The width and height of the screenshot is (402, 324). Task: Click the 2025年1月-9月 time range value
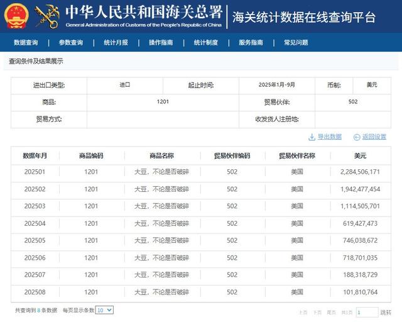(277, 85)
